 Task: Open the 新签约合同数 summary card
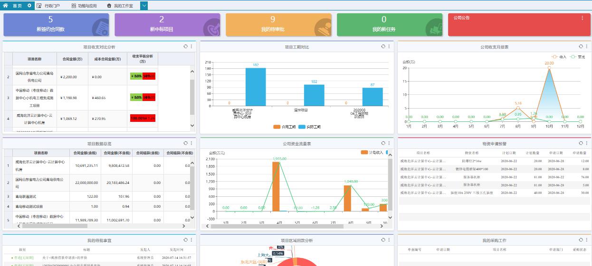coord(56,25)
